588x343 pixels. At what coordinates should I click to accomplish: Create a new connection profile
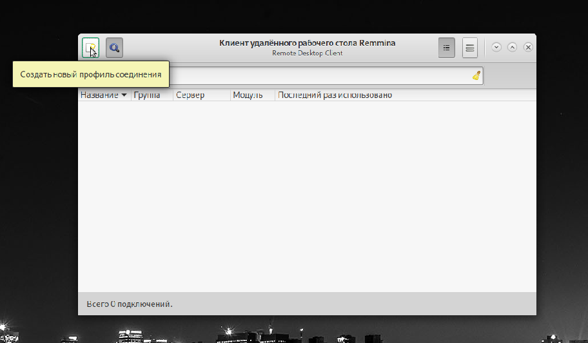90,48
